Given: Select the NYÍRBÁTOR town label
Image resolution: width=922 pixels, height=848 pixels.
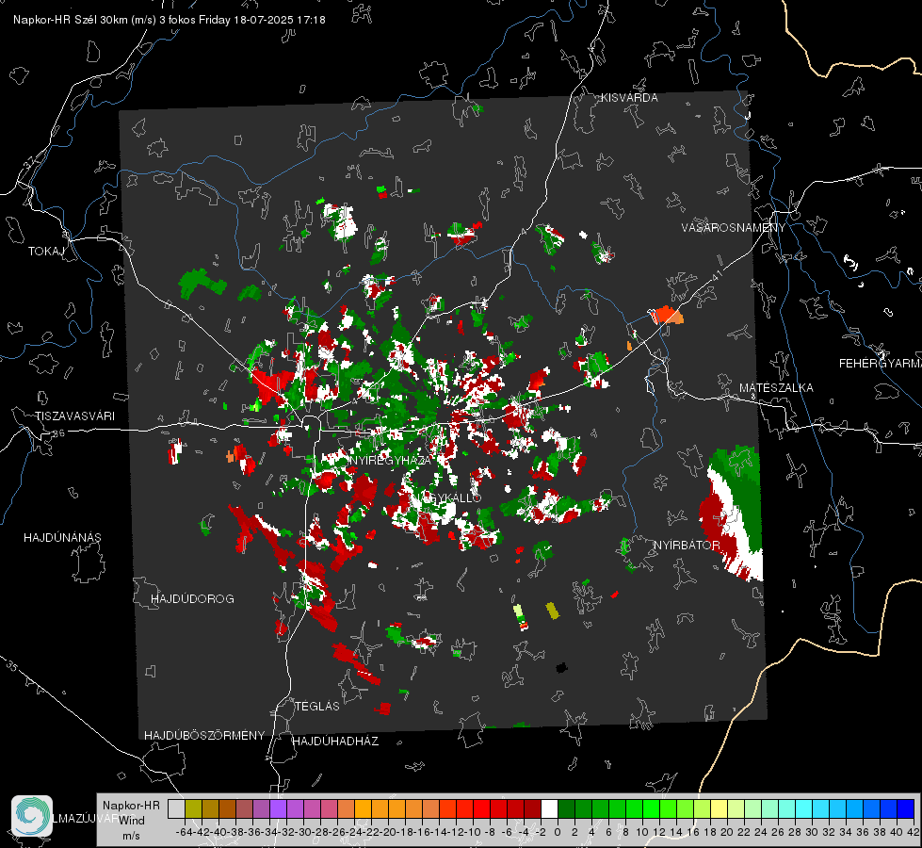Looking at the screenshot, I should click(x=687, y=546).
